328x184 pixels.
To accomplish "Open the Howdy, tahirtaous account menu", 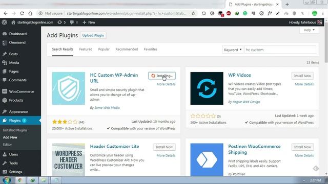I will click(305, 22).
